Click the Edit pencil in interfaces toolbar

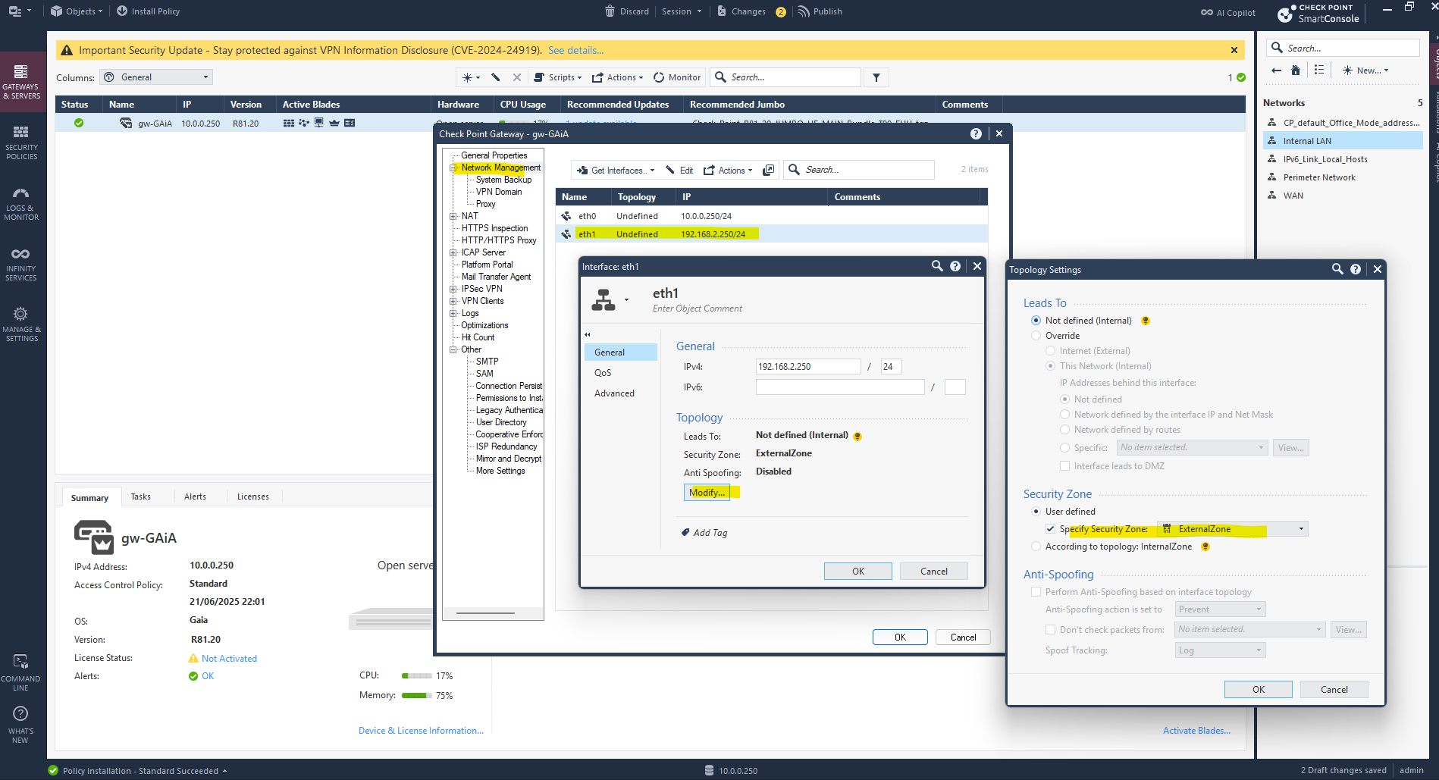point(679,170)
